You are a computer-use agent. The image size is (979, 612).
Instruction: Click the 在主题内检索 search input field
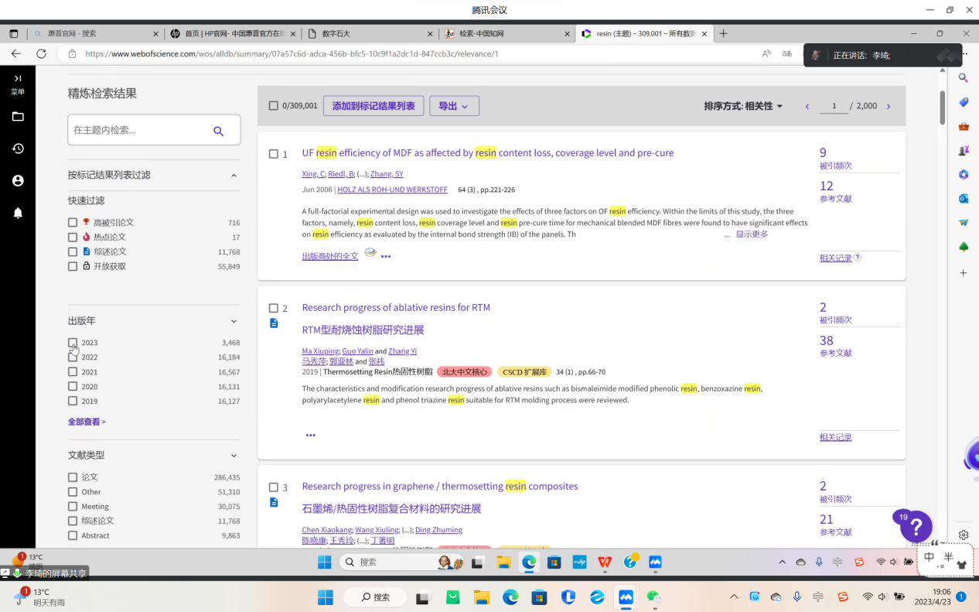pos(138,131)
